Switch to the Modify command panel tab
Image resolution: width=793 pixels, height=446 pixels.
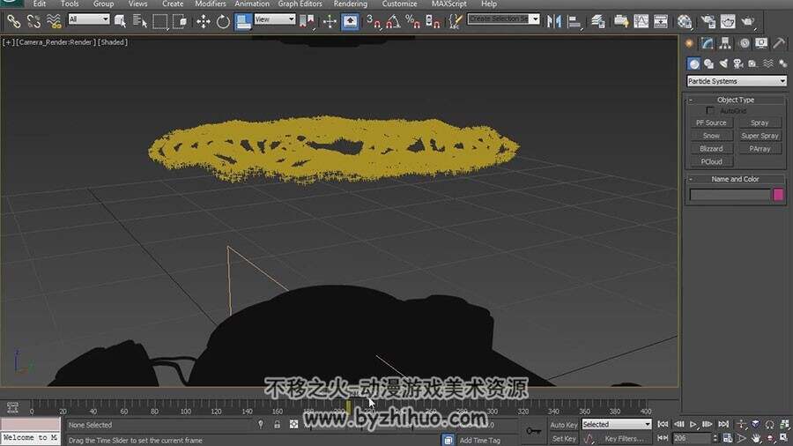pos(707,43)
